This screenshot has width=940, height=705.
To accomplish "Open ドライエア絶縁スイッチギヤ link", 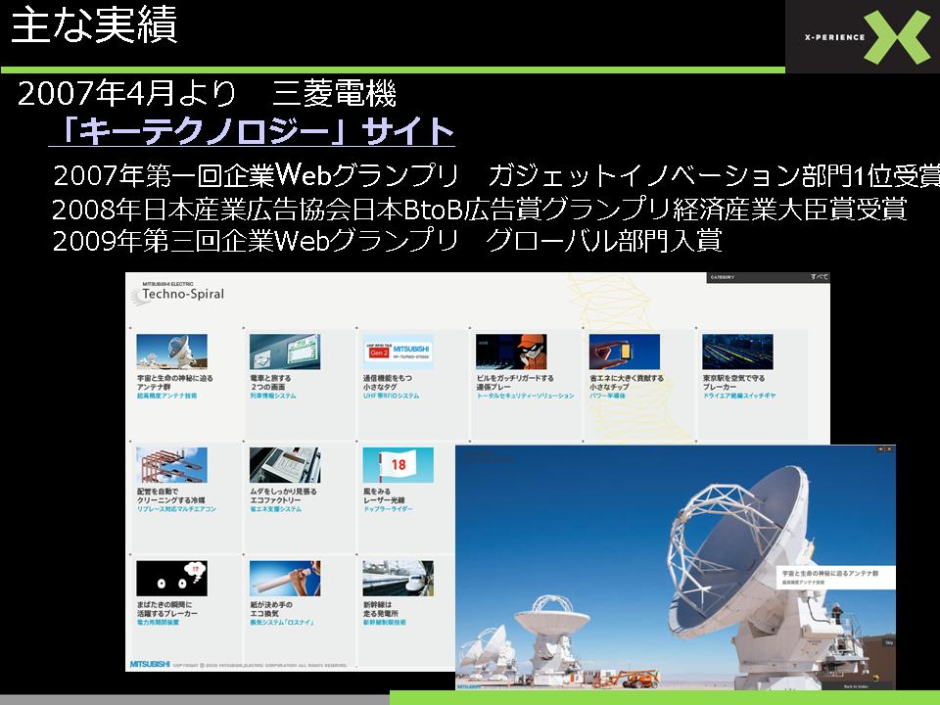I will click(739, 396).
